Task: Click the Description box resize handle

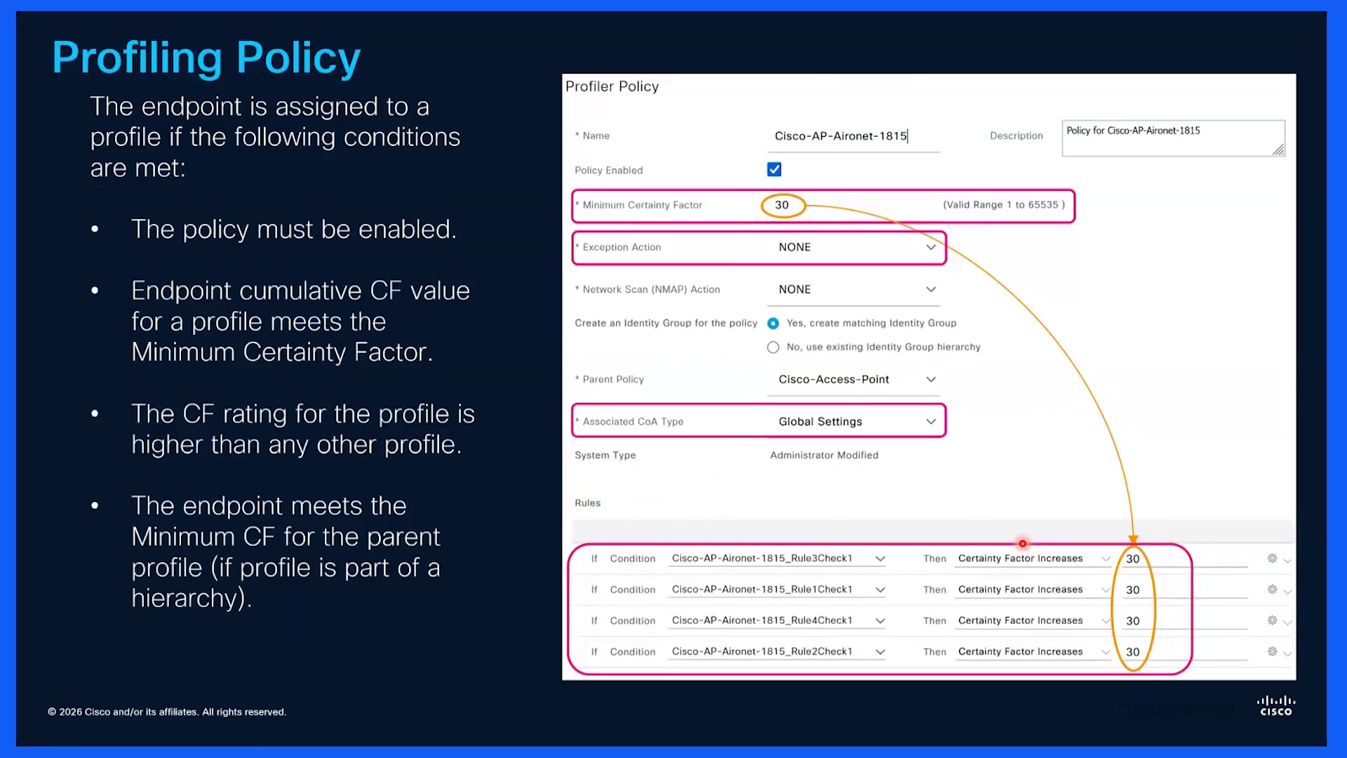Action: [1278, 149]
